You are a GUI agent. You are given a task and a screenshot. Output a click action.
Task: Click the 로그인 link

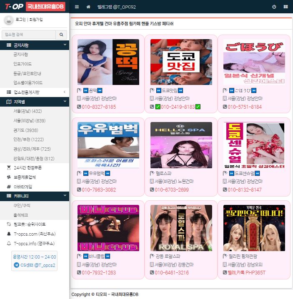click(x=20, y=20)
